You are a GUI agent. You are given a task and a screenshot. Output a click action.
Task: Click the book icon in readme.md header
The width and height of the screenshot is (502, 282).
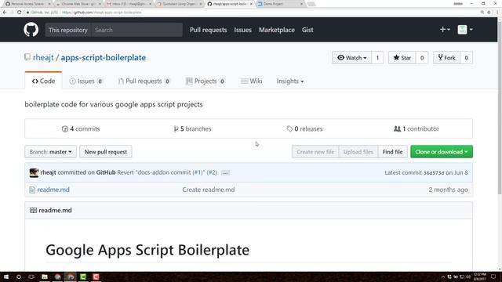pyautogui.click(x=33, y=210)
